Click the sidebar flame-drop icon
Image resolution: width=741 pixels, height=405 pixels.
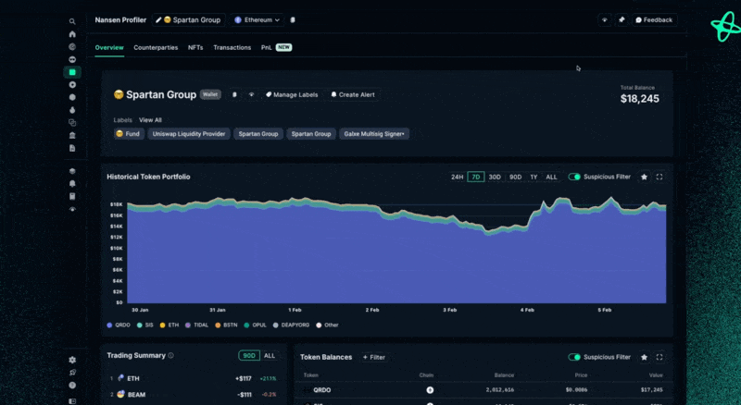pyautogui.click(x=72, y=110)
